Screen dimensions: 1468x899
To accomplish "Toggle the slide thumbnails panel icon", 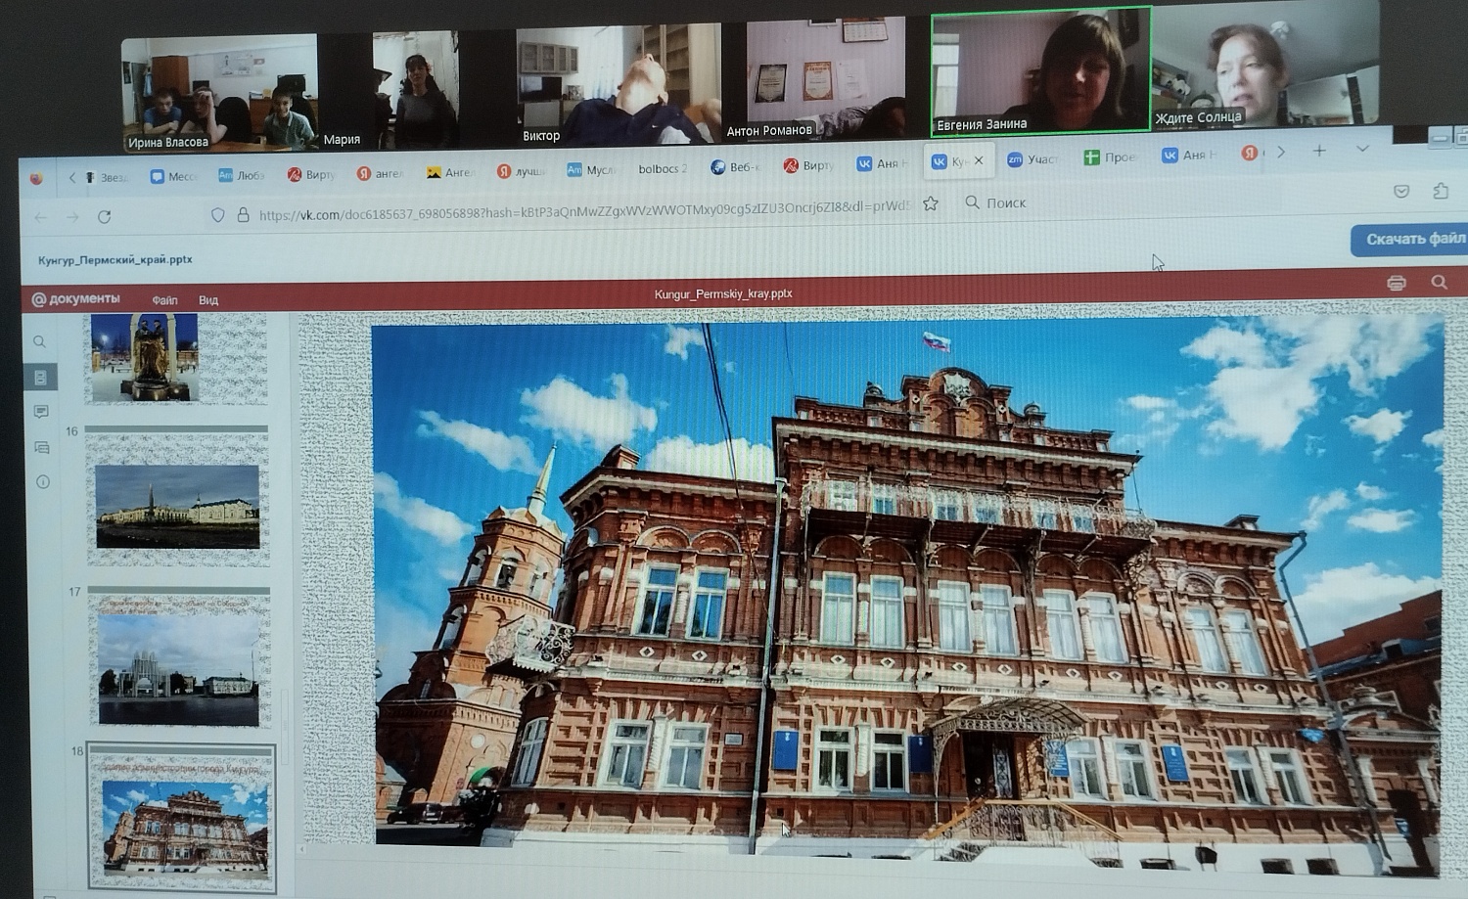I will tap(40, 377).
